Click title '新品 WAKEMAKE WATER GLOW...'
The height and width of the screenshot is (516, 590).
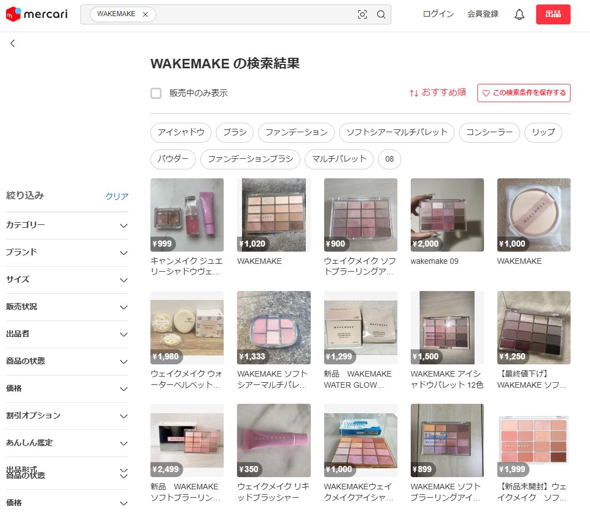click(x=358, y=379)
